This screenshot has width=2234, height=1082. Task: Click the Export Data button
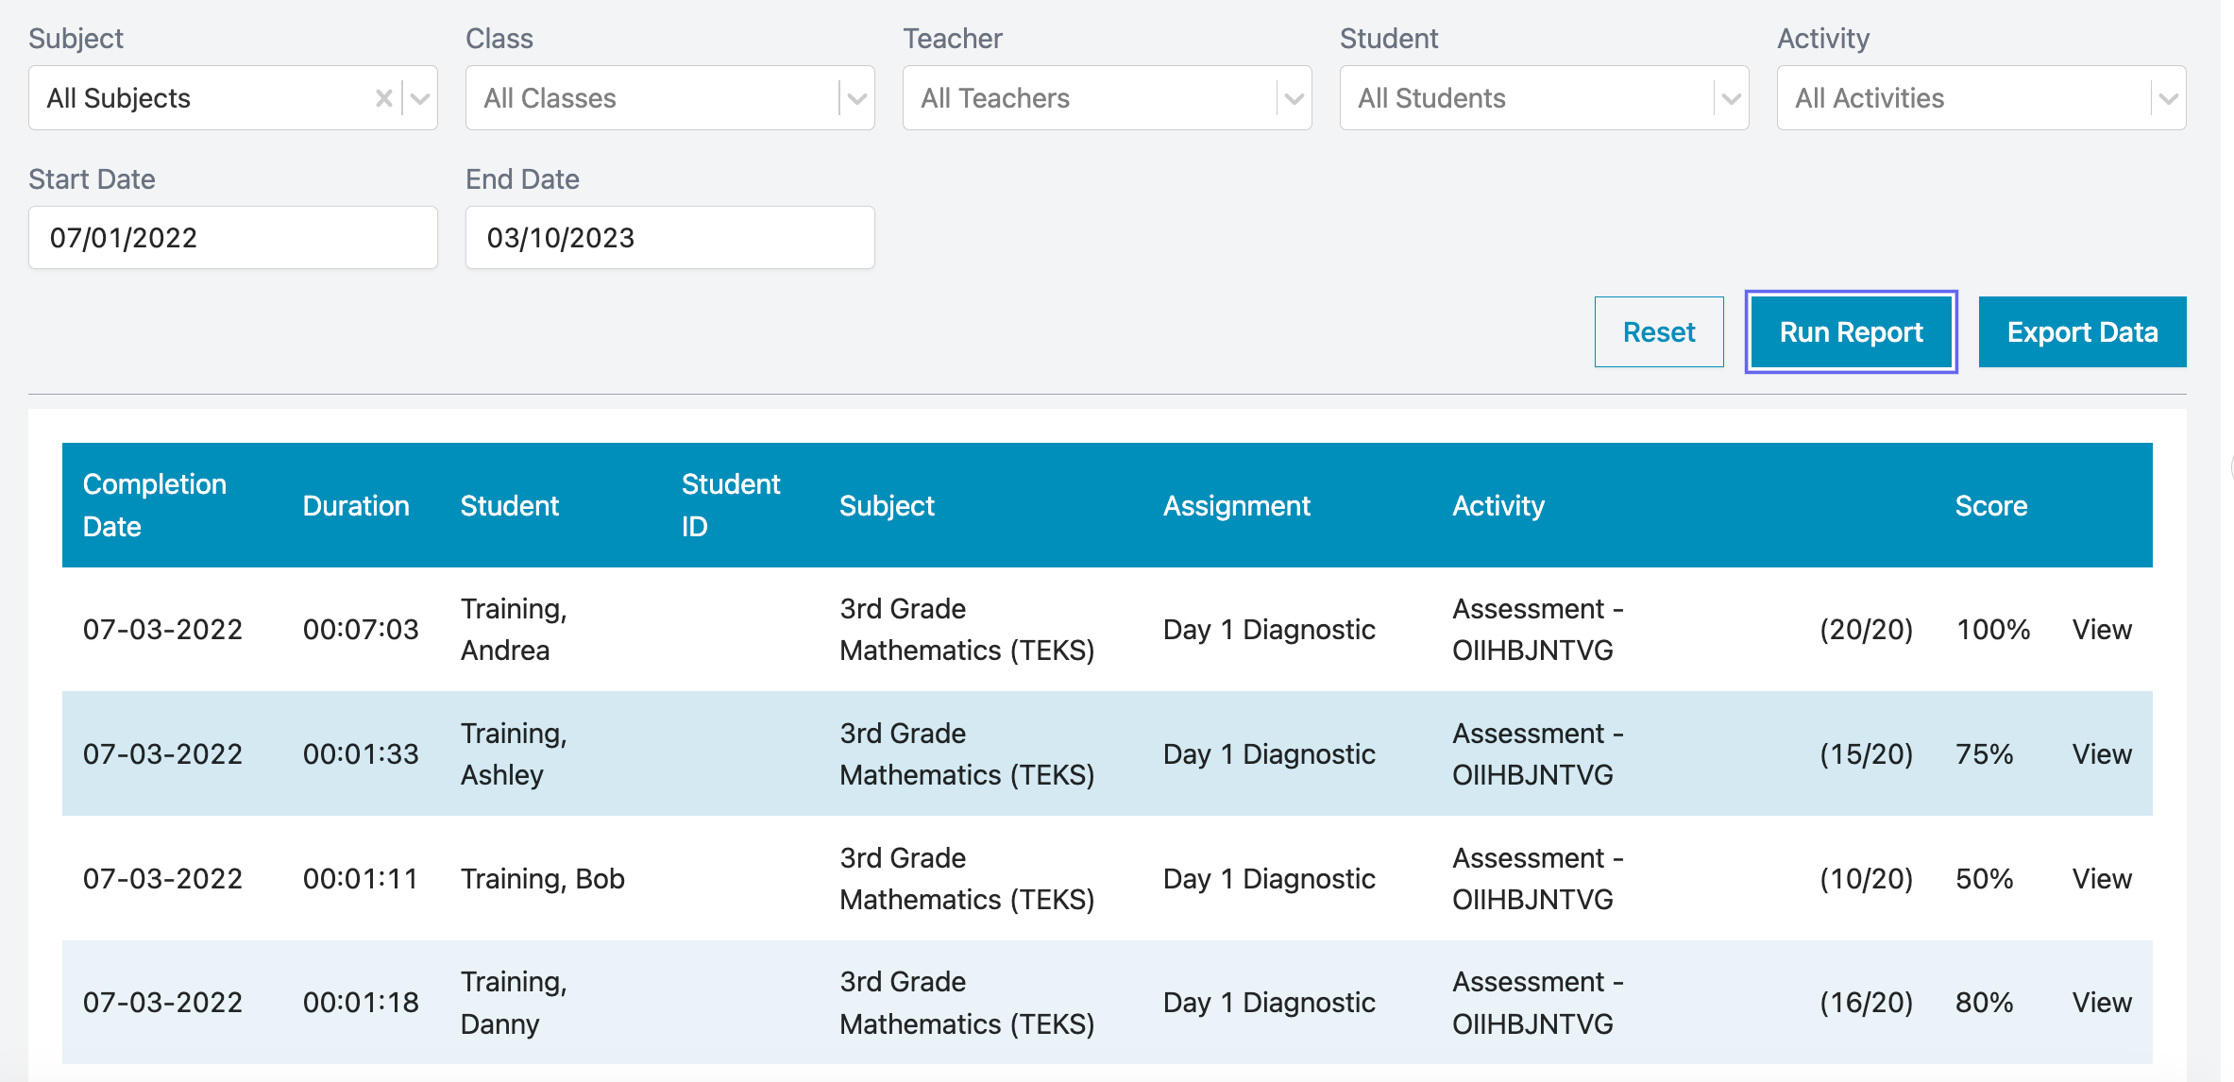click(2082, 332)
